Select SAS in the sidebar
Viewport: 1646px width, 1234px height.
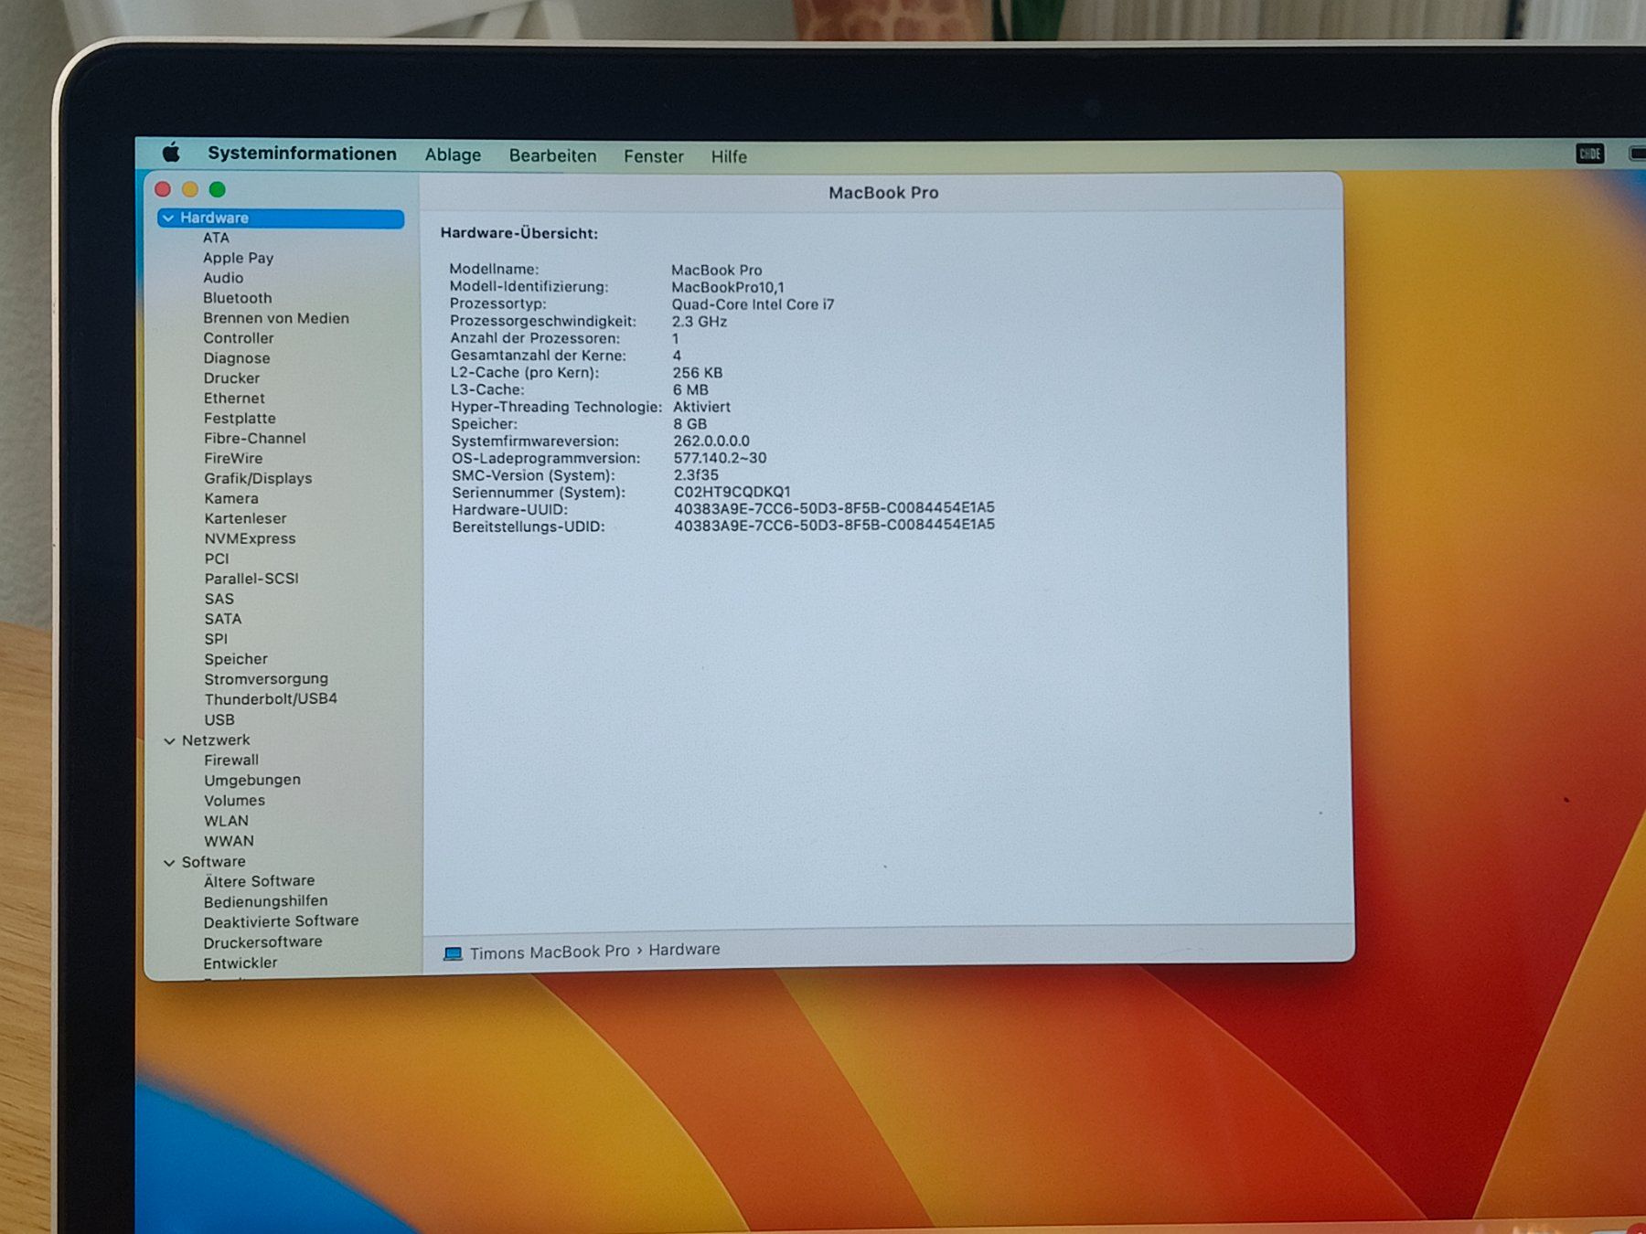pos(219,599)
